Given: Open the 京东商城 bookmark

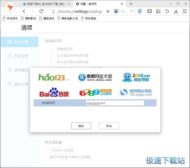Looking at the screenshot, I should (x=89, y=18).
